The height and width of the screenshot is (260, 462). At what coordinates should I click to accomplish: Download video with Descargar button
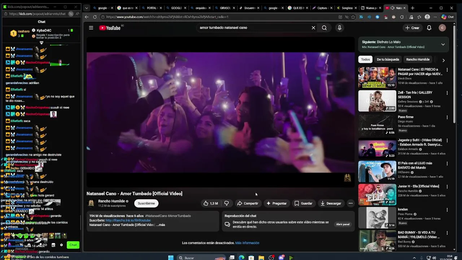click(x=331, y=203)
